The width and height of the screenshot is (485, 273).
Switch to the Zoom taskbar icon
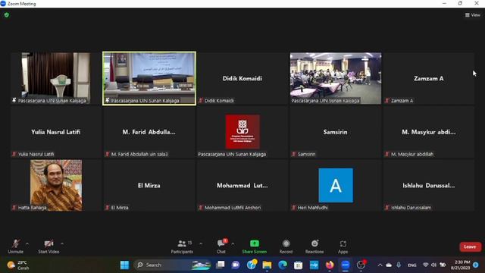pyautogui.click(x=346, y=265)
